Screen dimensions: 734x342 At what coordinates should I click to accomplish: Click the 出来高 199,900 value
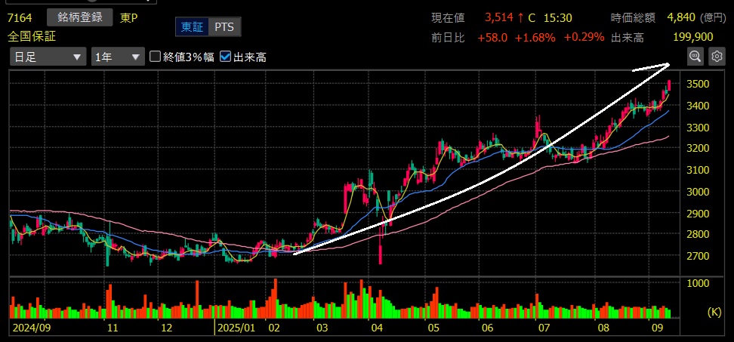pyautogui.click(x=692, y=37)
